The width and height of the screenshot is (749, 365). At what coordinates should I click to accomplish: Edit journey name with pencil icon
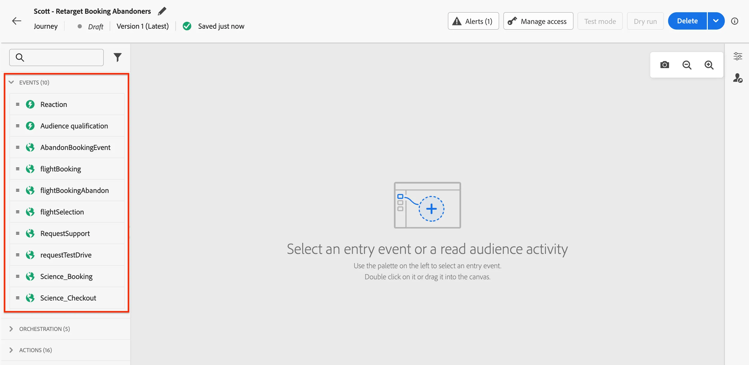pos(162,11)
